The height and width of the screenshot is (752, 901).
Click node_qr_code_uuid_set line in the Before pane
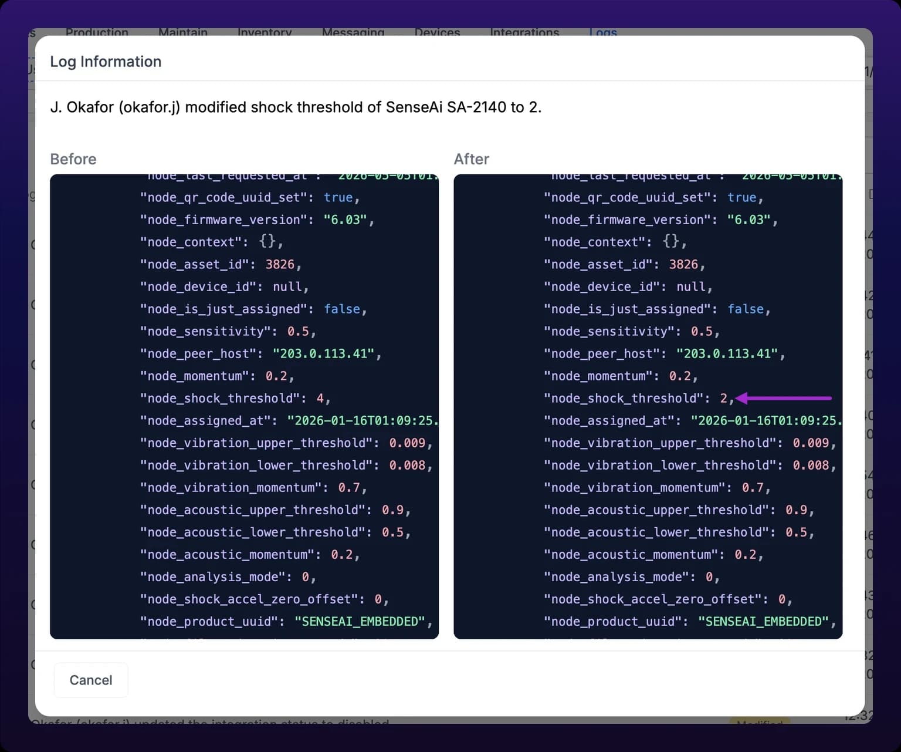250,198
